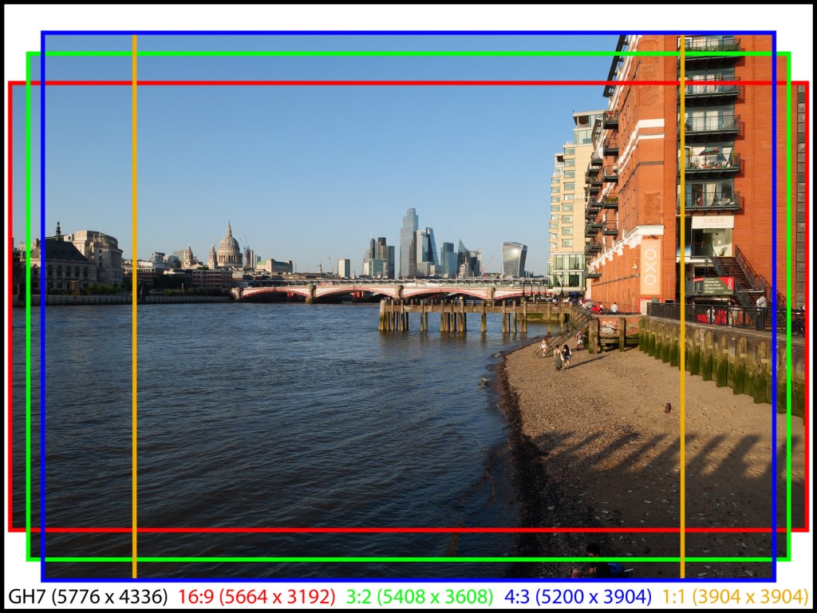The image size is (817, 613).
Task: Click the red '16:9 (5664 x 3192)' label
Action: tap(257, 596)
